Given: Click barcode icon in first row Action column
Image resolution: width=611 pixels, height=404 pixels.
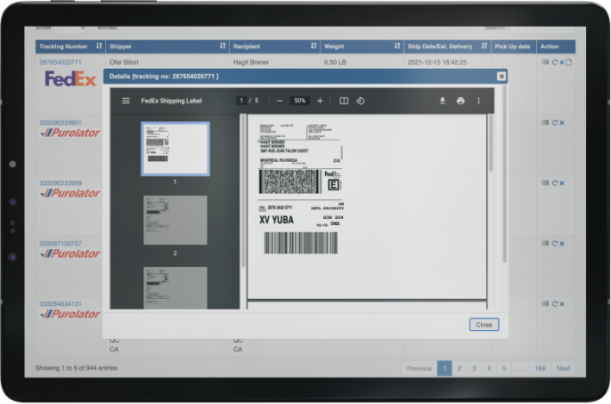Looking at the screenshot, I should click(x=545, y=62).
